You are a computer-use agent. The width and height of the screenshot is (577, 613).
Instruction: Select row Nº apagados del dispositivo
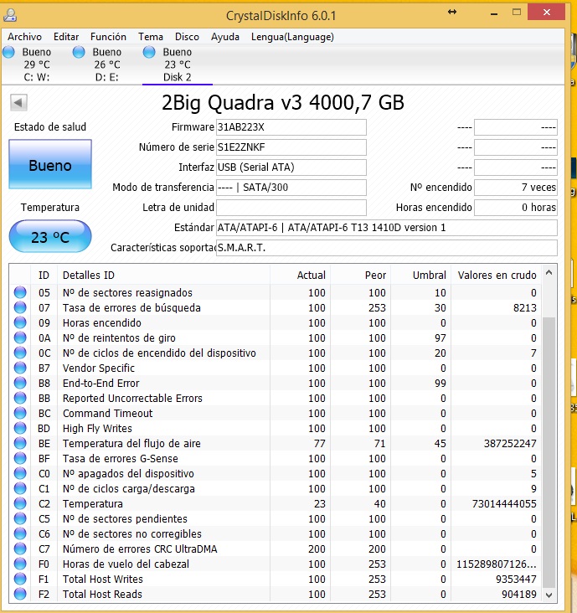tap(276, 473)
